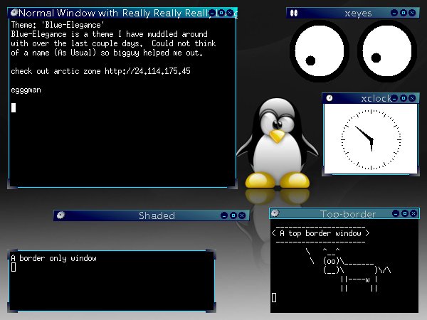Image resolution: width=427 pixels, height=320 pixels.
Task: Open the xclock window's clock menu icon
Action: click(x=330, y=98)
